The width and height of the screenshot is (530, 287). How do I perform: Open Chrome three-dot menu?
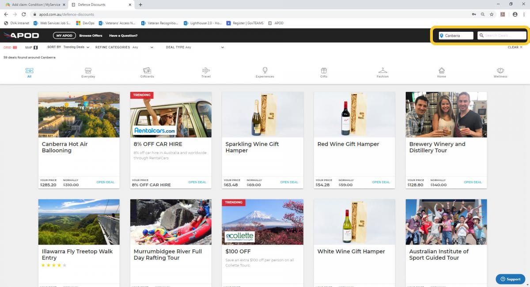point(524,14)
